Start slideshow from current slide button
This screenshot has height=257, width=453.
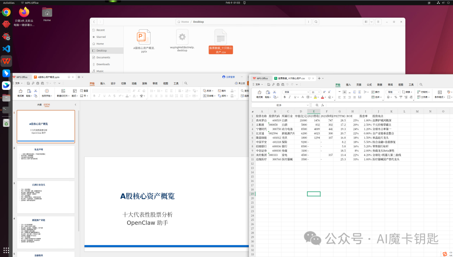pyautogui.click(x=47, y=93)
